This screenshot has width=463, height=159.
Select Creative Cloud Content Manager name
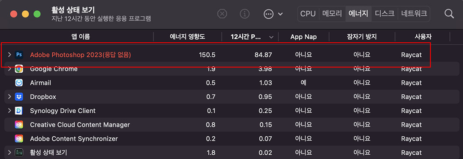(80, 125)
